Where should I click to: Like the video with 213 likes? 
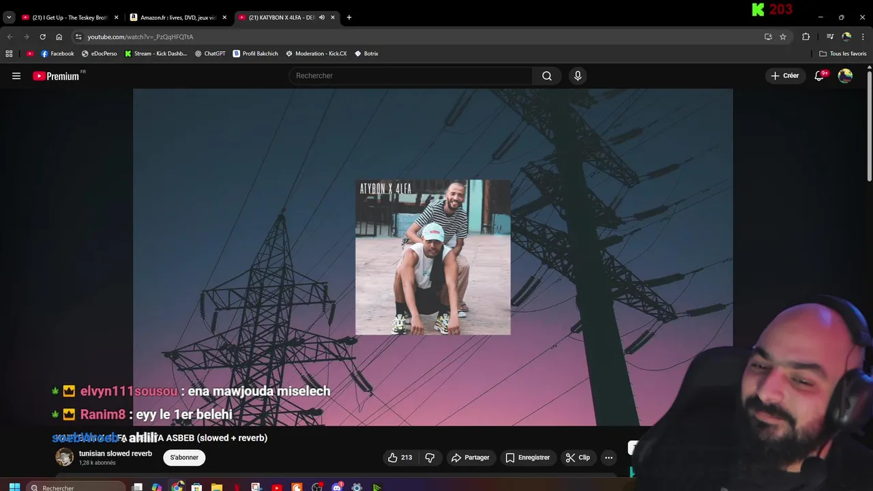(x=400, y=458)
